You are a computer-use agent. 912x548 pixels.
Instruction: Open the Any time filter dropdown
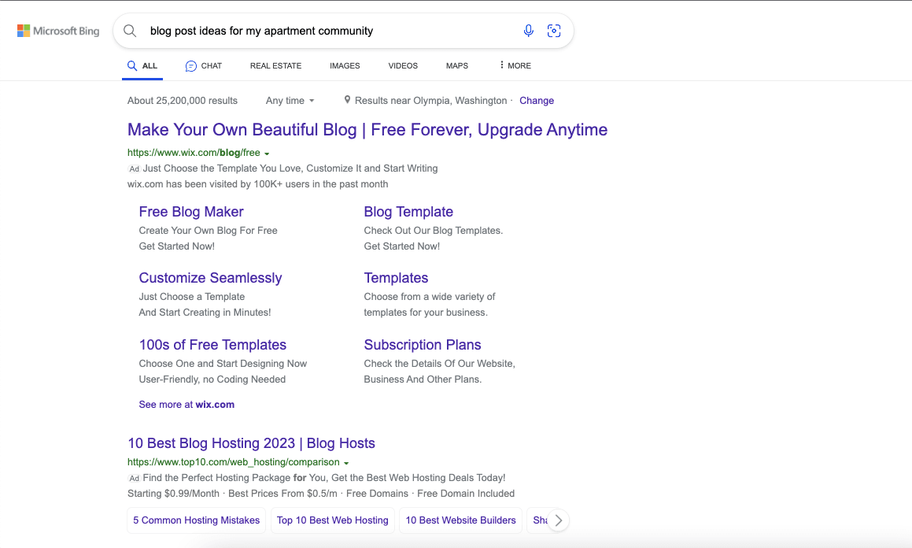click(x=290, y=101)
